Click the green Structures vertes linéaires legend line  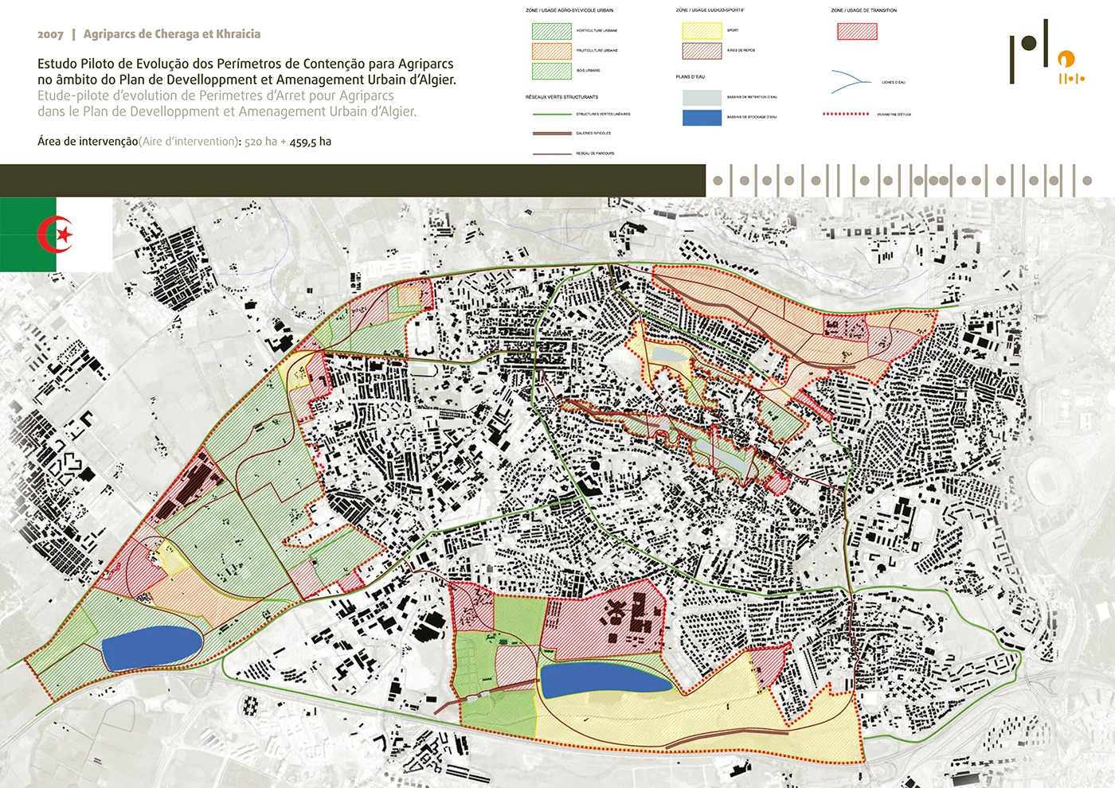[x=552, y=114]
